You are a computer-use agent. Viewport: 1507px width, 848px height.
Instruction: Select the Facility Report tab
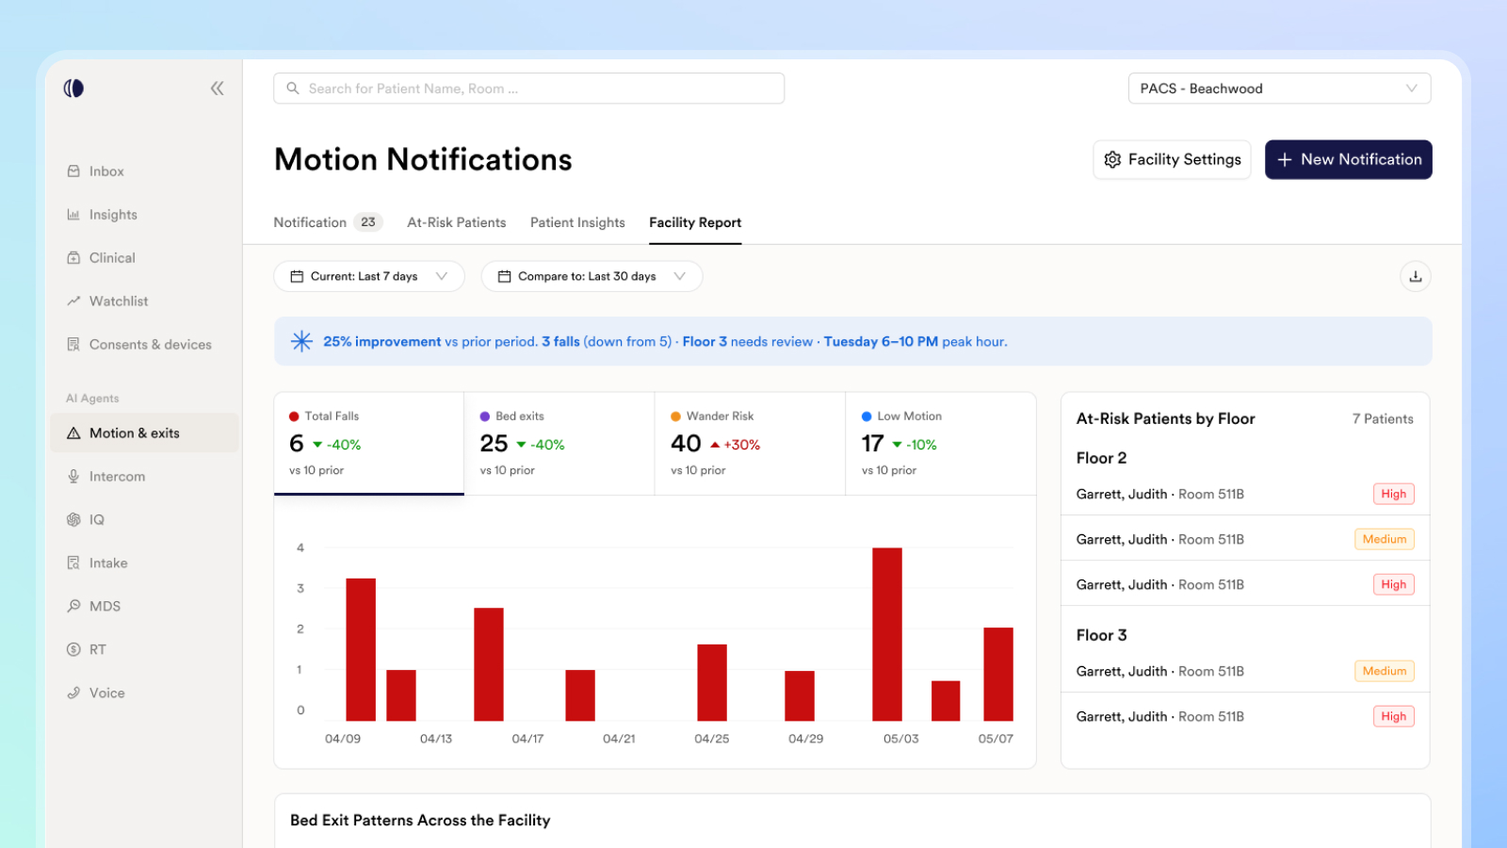click(695, 222)
